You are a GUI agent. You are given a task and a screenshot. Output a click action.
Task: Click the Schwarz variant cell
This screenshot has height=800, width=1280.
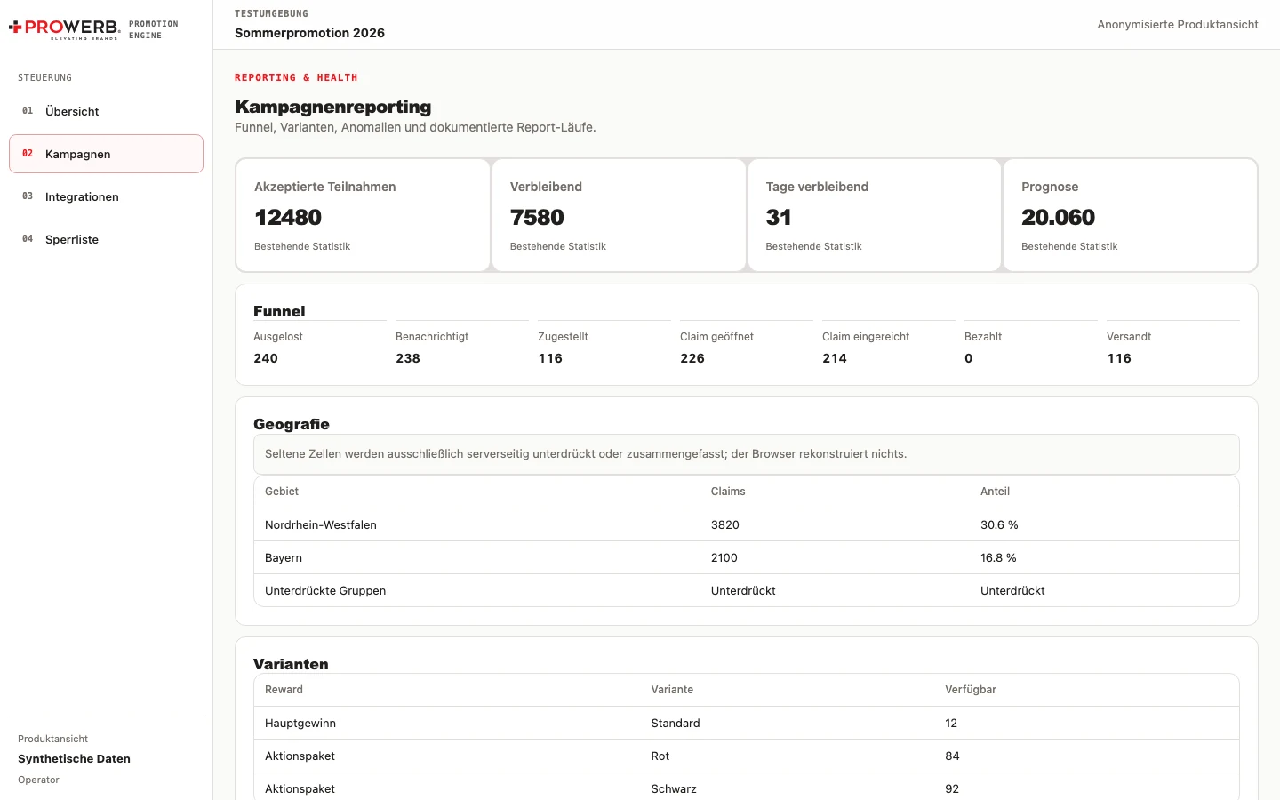[674, 789]
